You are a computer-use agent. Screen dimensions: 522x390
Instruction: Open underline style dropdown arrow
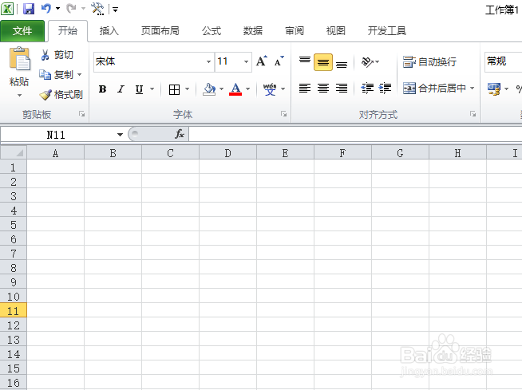[152, 89]
